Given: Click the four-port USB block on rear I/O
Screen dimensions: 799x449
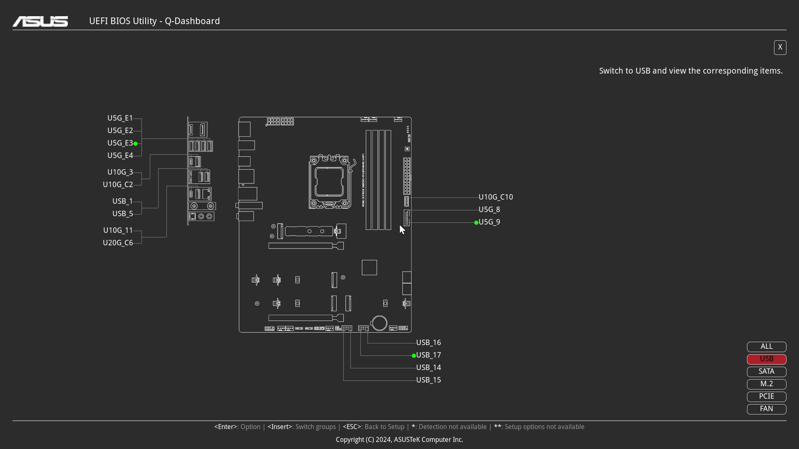Looking at the screenshot, I should (201, 146).
